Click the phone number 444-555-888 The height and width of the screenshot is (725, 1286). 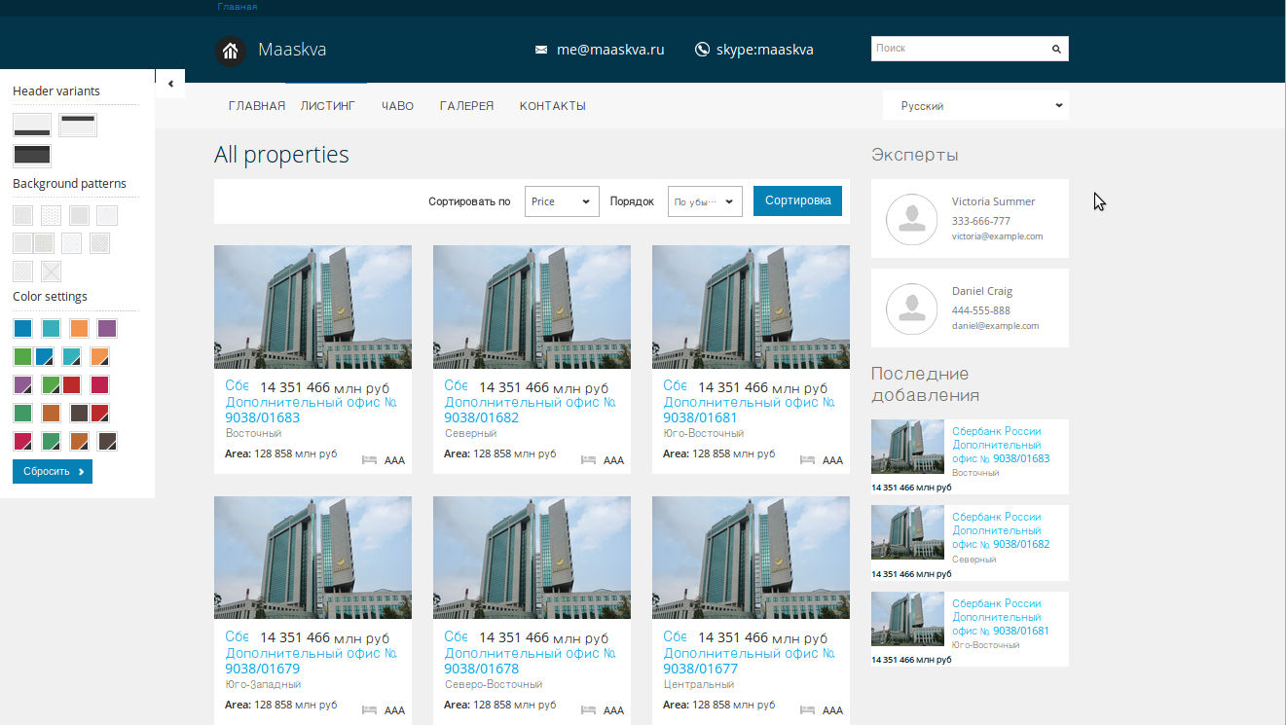click(x=981, y=310)
